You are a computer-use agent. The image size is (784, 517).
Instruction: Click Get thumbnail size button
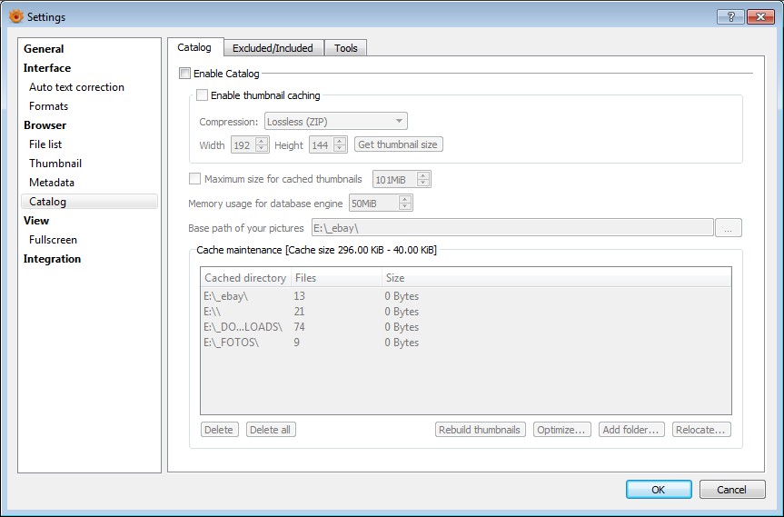point(398,144)
